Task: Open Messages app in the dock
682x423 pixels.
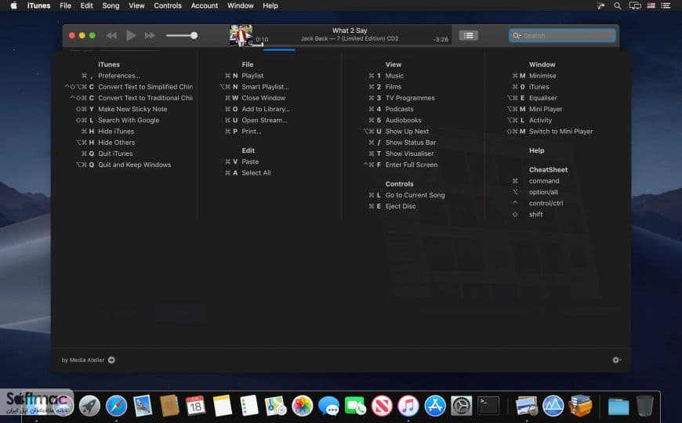Action: [x=328, y=406]
